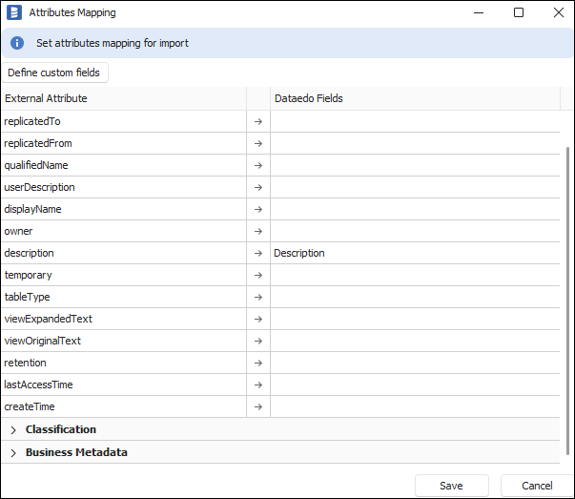575x499 pixels.
Task: Click the Dataedo app icon in title bar
Action: click(13, 12)
